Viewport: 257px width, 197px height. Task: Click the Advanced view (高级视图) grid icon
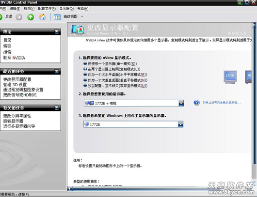(x=57, y=17)
